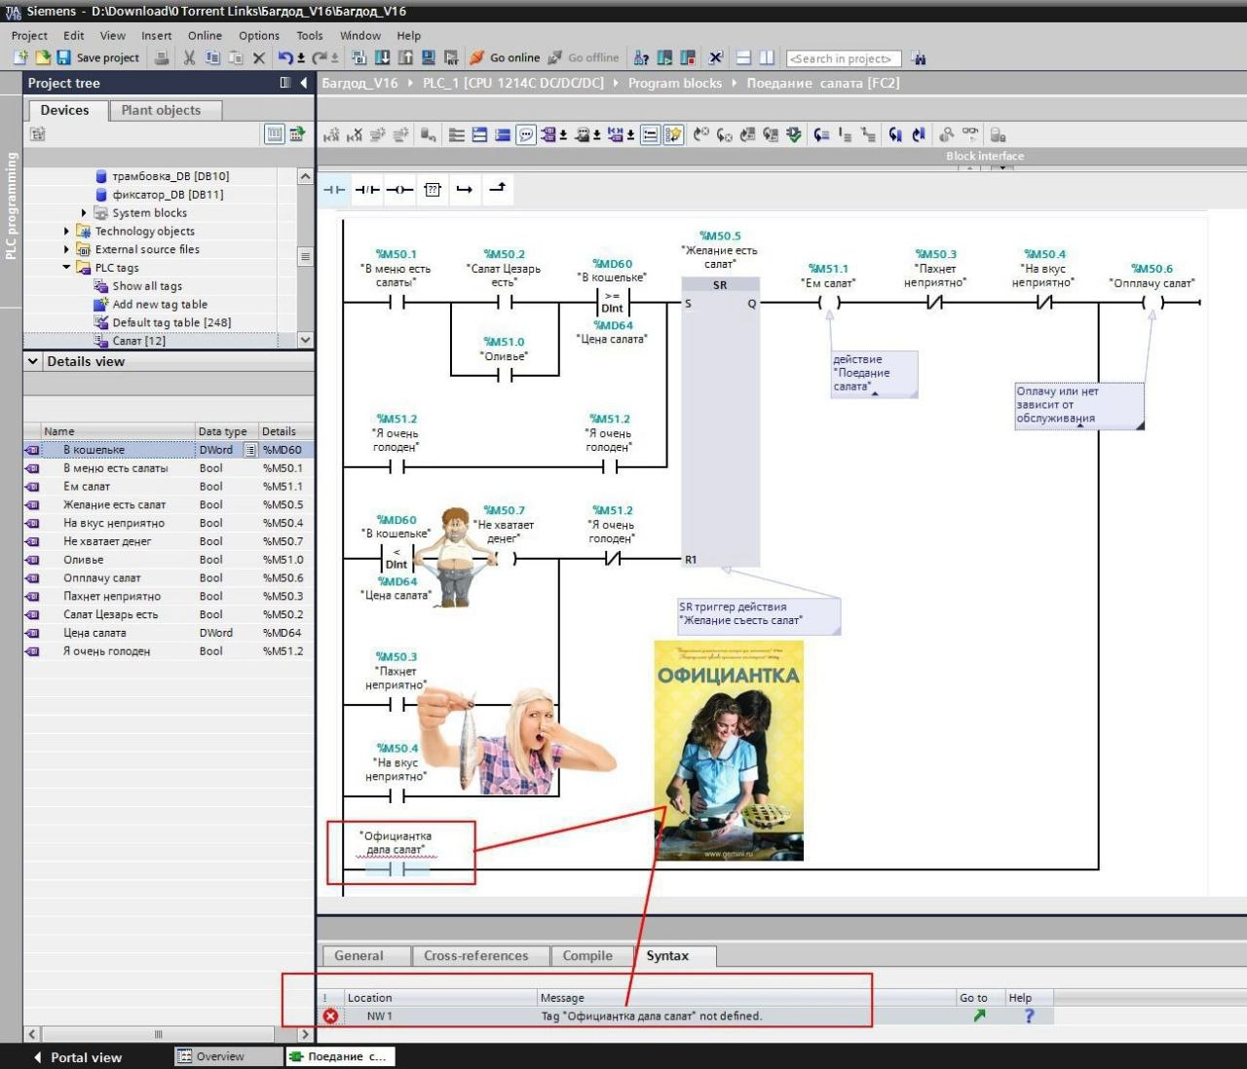Click the Search in project field
This screenshot has height=1069, width=1247.
coord(843,58)
